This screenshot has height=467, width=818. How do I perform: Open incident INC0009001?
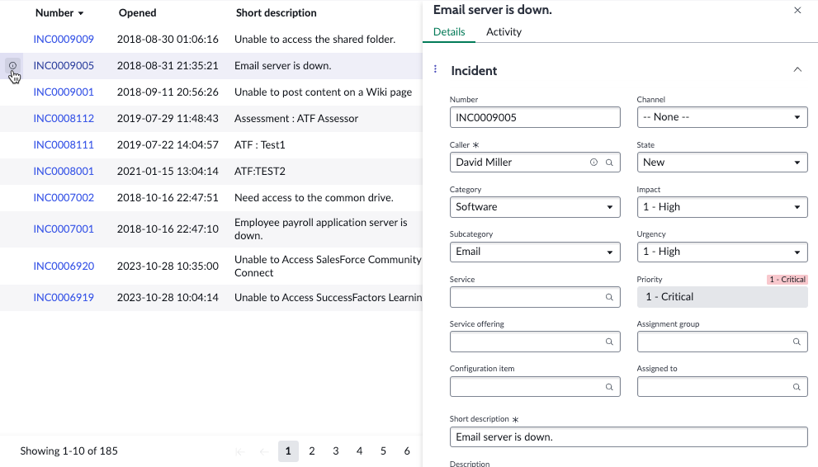[x=64, y=92]
